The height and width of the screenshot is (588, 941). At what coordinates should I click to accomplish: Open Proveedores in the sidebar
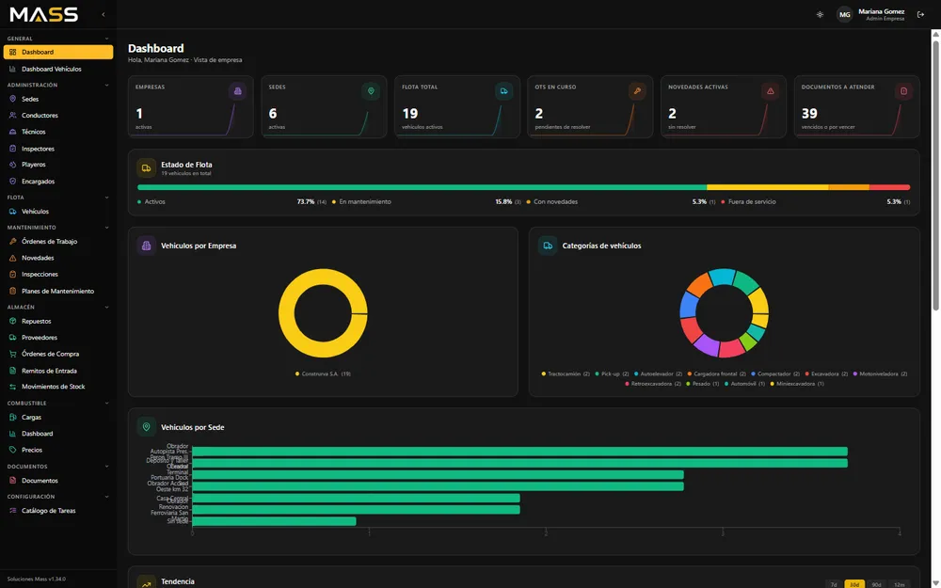click(x=58, y=338)
